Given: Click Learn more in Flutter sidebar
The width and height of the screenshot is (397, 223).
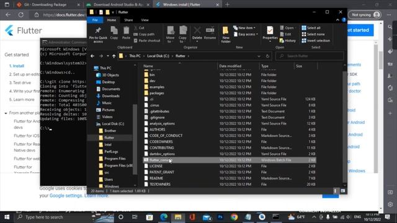Looking at the screenshot, I should (22, 100).
